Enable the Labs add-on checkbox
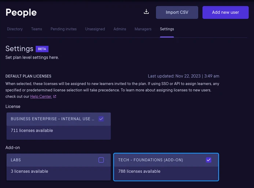The image size is (254, 188). click(x=101, y=160)
